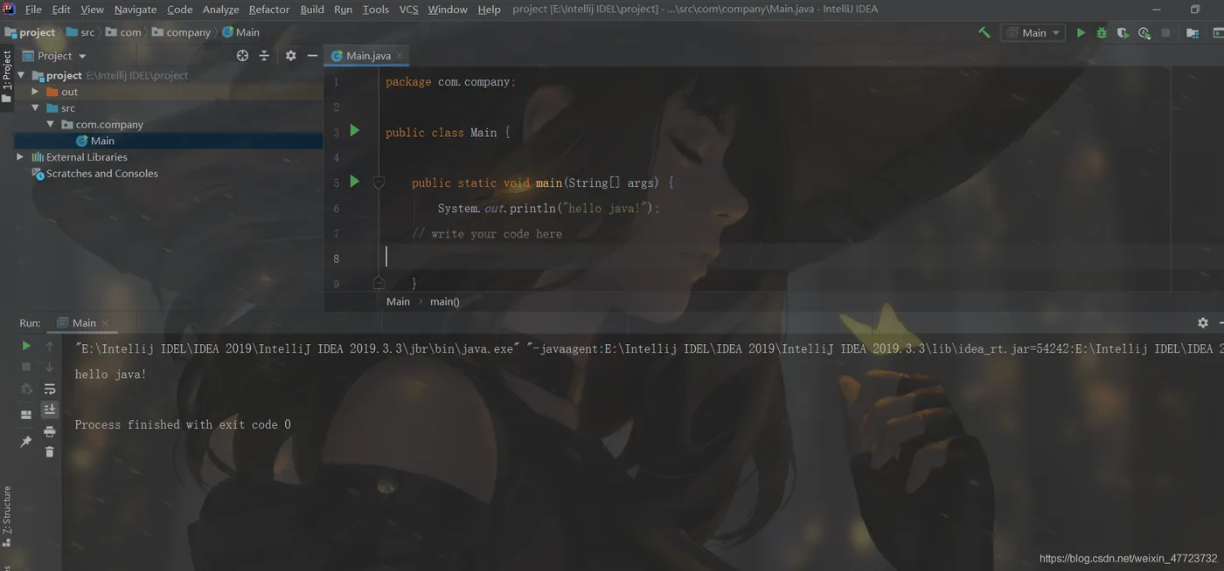This screenshot has height=571, width=1224.
Task: Toggle the Z-Structure side tool tab
Action: (x=7, y=515)
